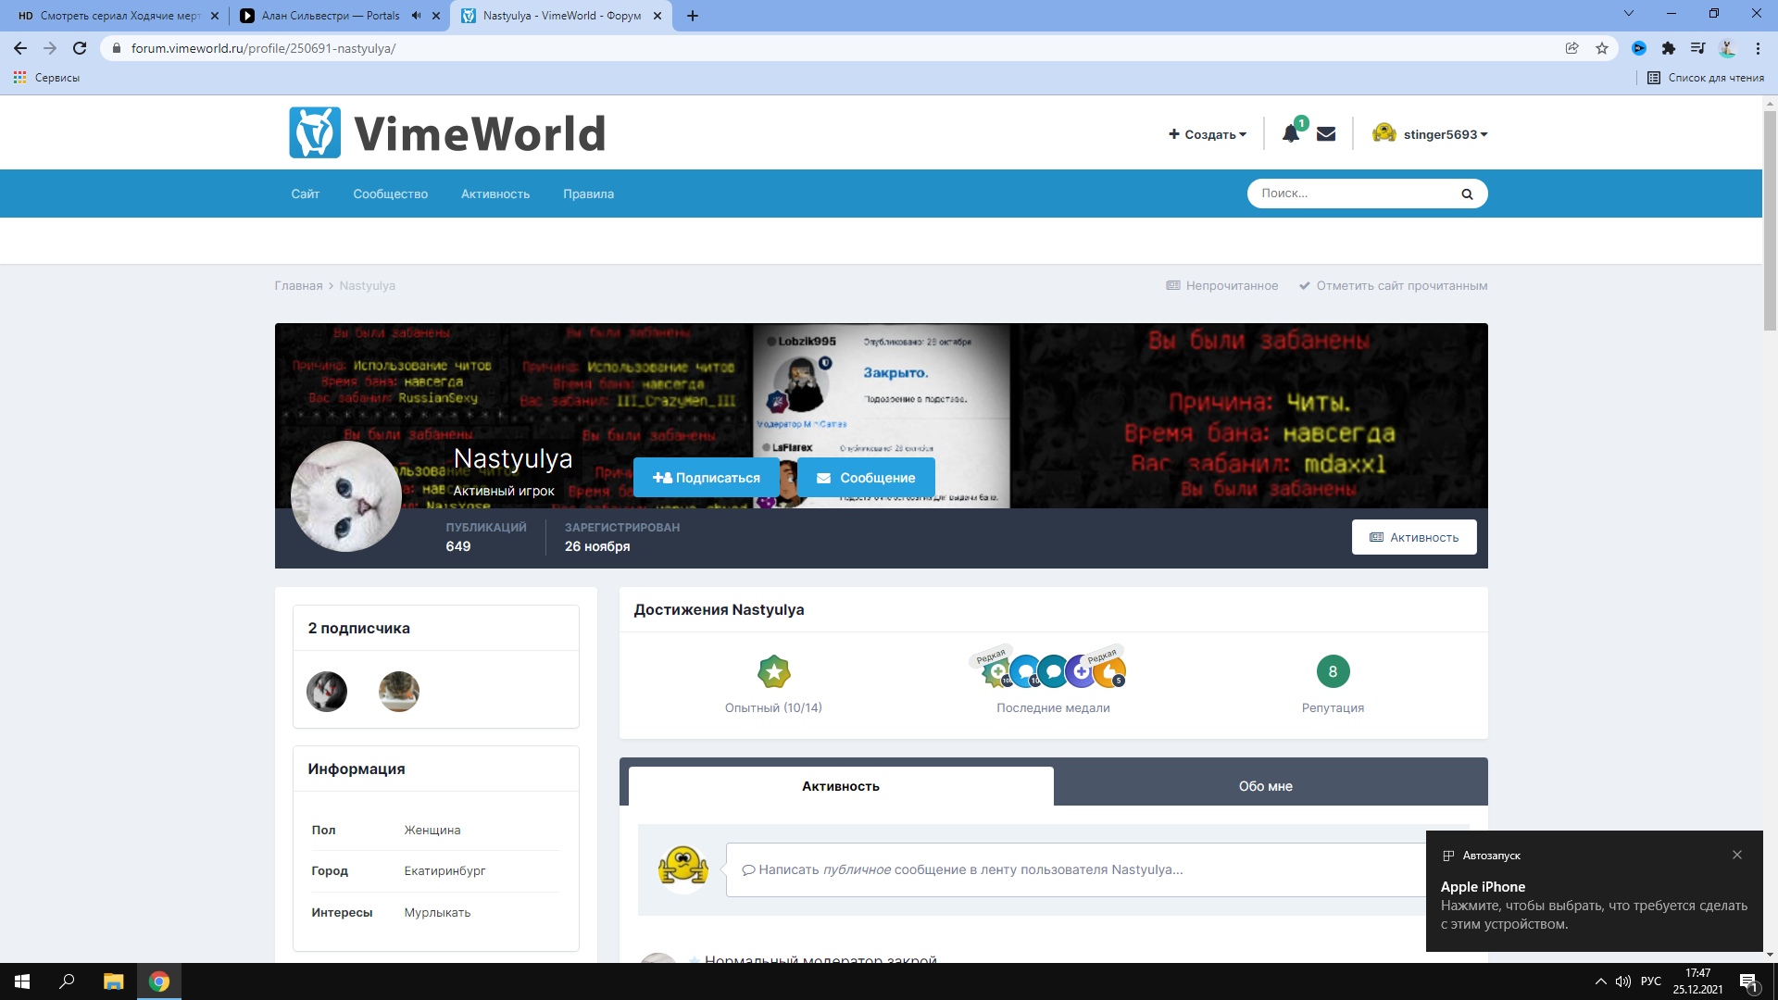
Task: Mute the 'Алан Сильвестри — Portals' tab via speaker icon
Action: [416, 16]
